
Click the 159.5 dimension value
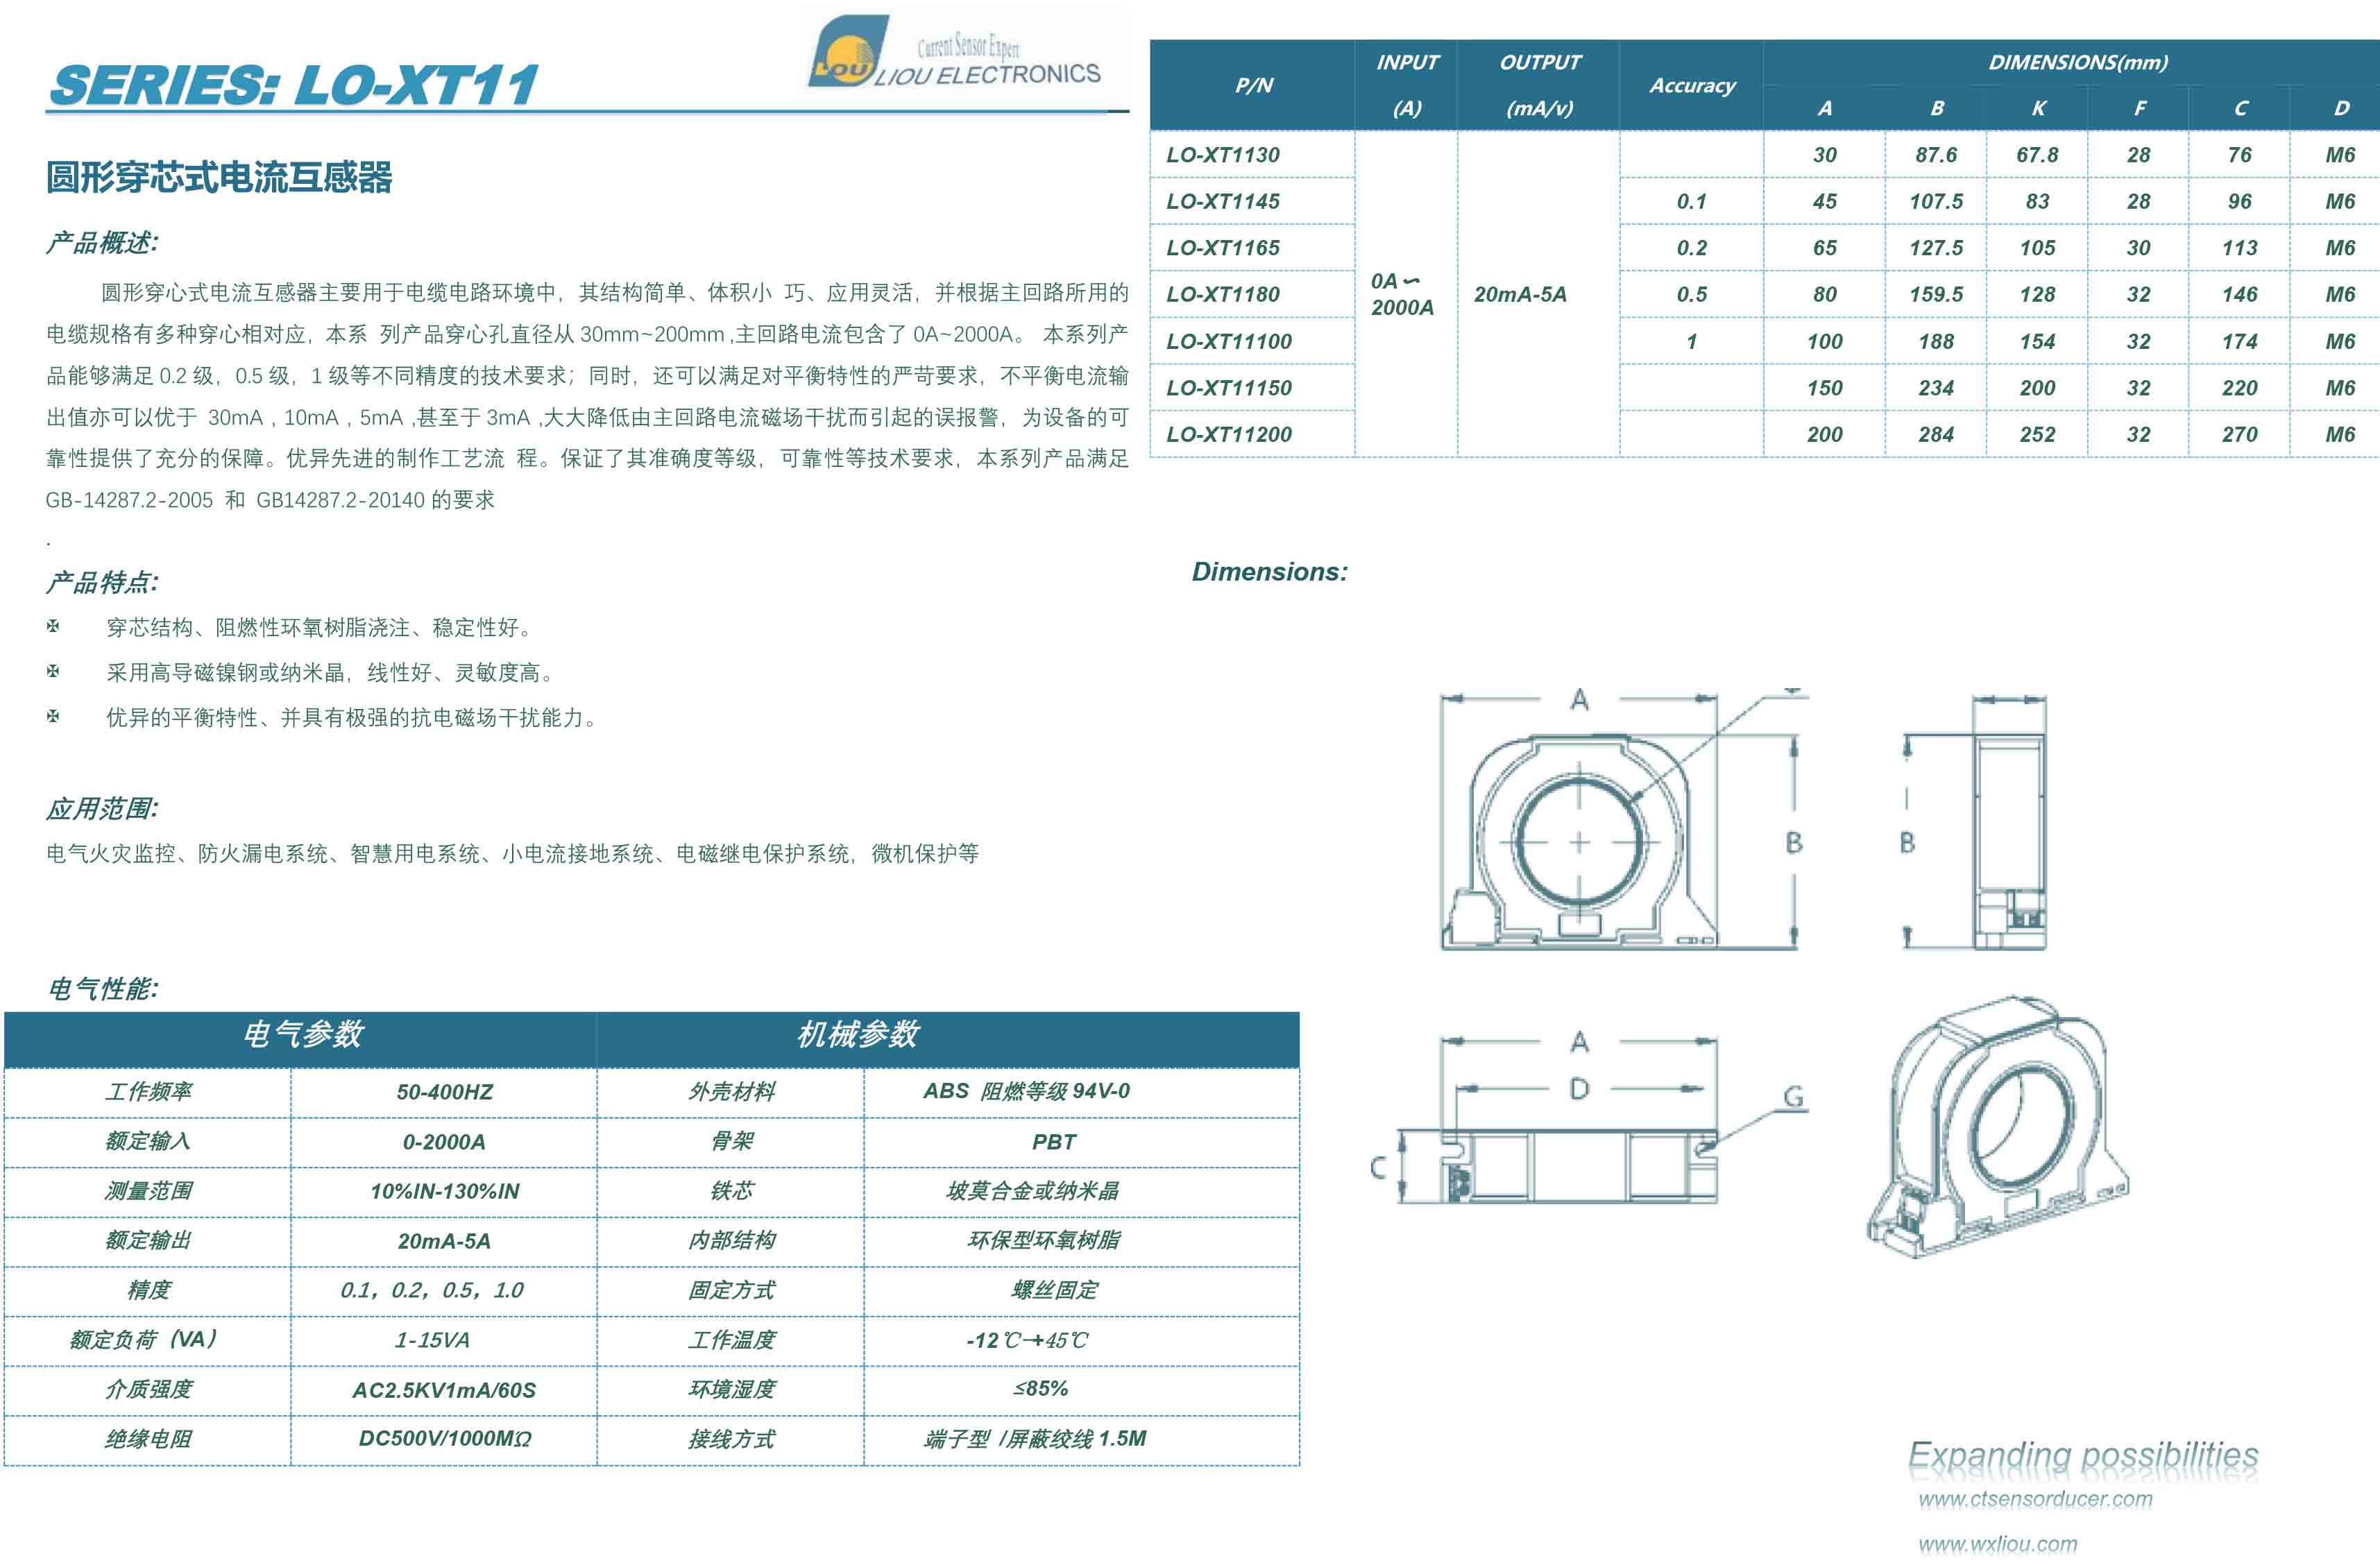(1936, 294)
